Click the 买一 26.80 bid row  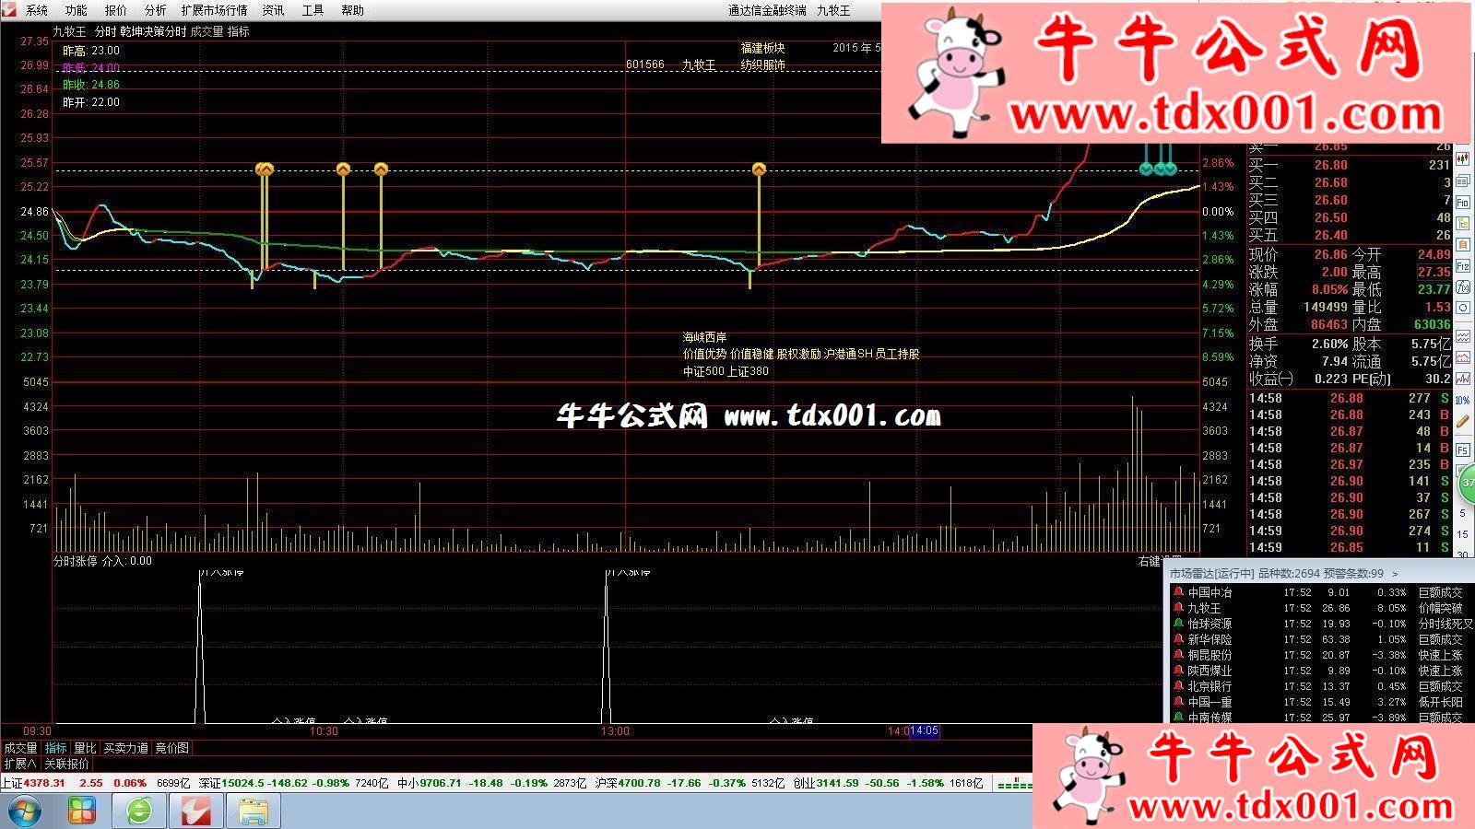(x=1350, y=165)
